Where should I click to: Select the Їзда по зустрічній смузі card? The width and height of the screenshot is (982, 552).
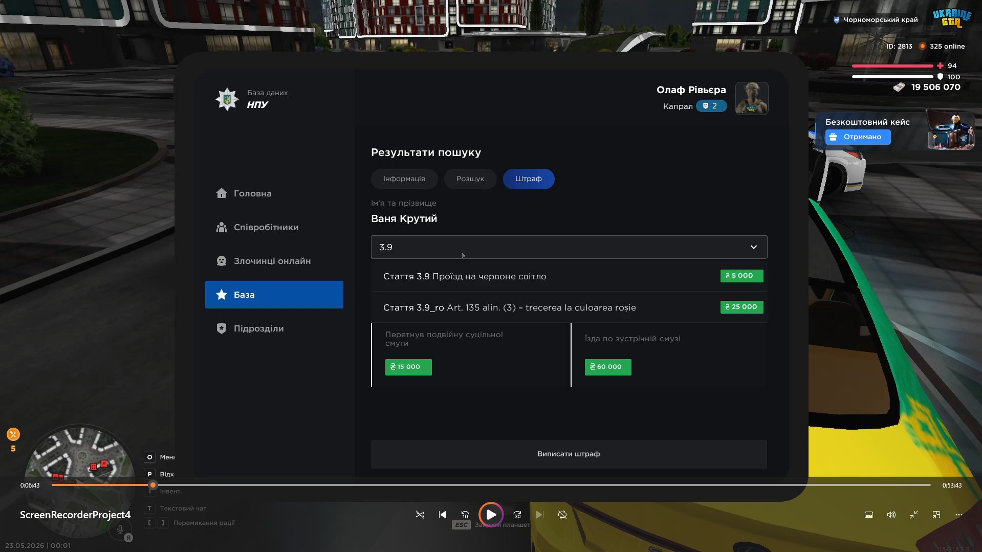tap(669, 355)
